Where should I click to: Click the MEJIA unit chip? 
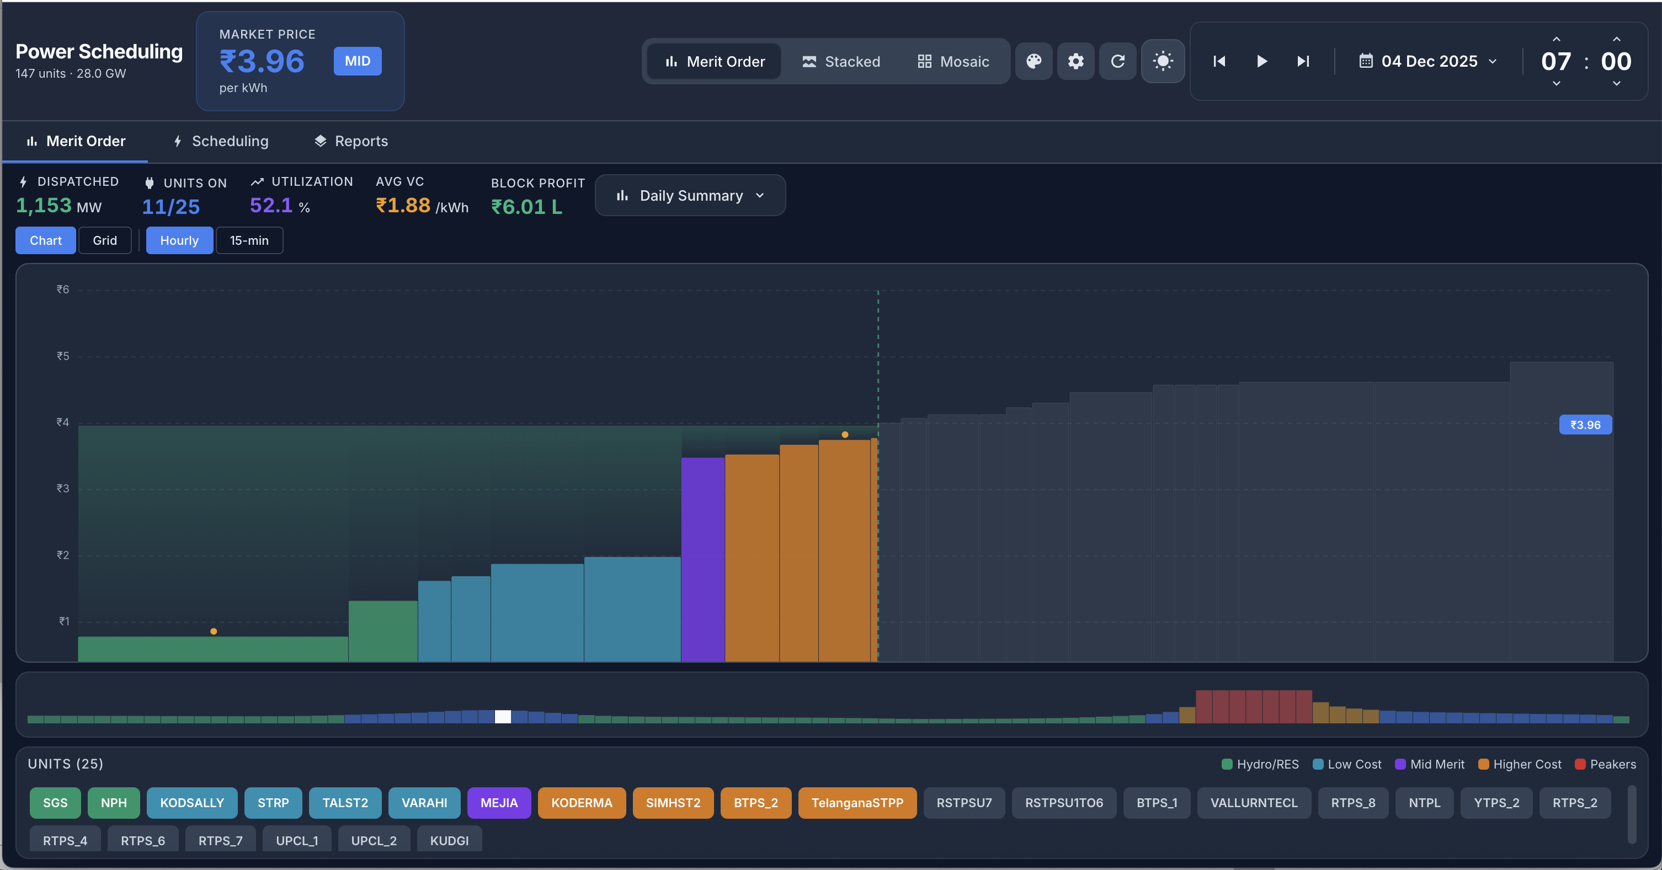click(x=499, y=802)
